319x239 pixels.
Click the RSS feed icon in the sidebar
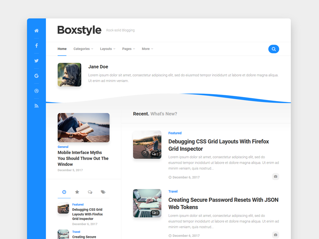pos(36,106)
